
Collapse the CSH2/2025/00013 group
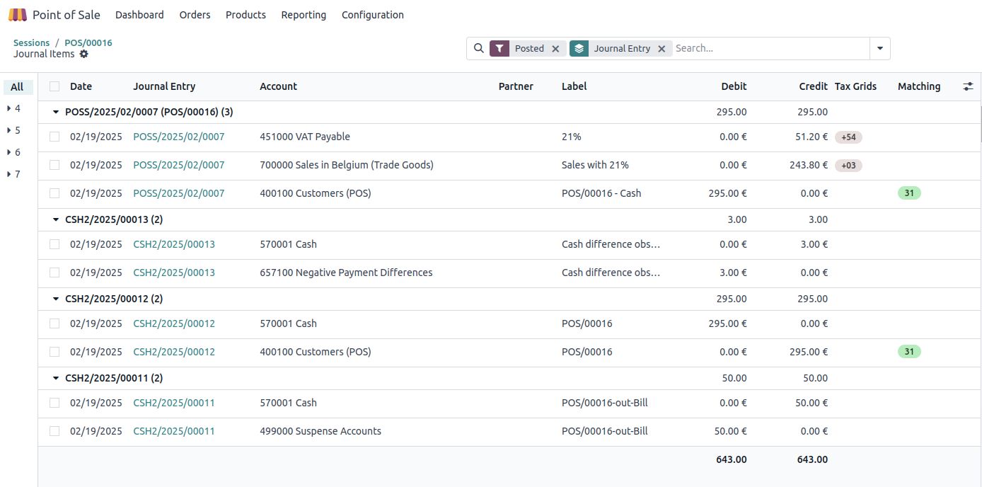[56, 219]
